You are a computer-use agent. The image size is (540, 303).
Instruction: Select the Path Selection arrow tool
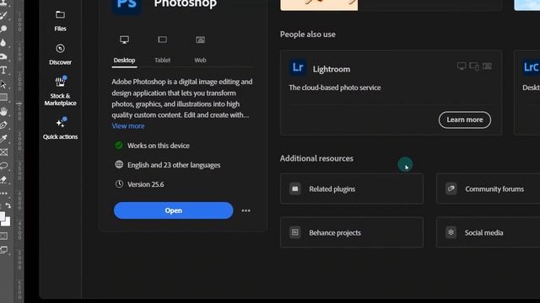tap(3, 84)
